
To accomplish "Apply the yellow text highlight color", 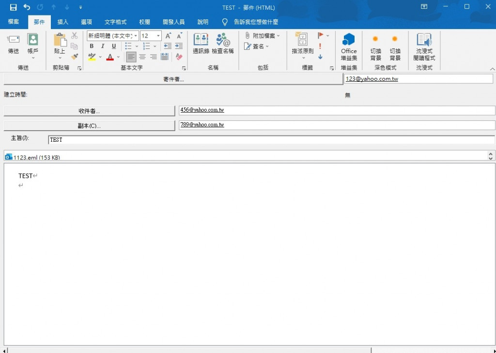I will pyautogui.click(x=92, y=57).
